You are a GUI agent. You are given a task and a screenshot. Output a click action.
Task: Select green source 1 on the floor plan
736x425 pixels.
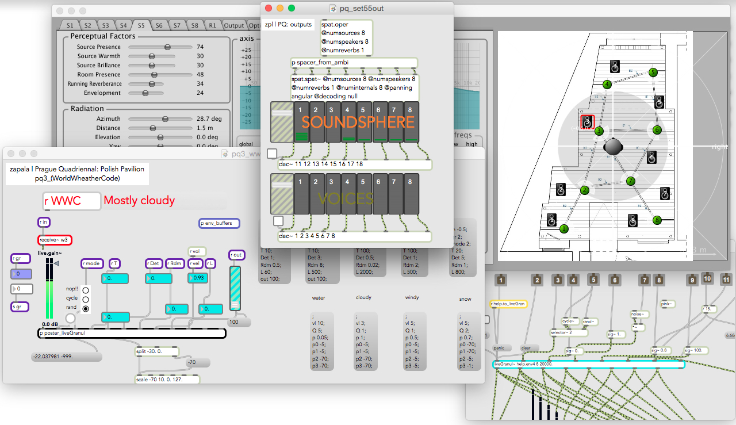564,229
